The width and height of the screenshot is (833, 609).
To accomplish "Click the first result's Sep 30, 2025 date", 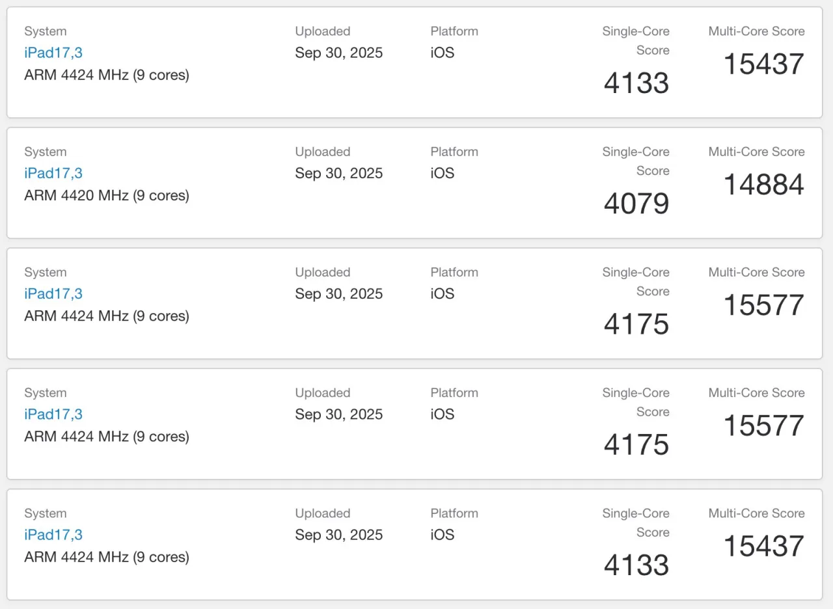I will pyautogui.click(x=338, y=53).
